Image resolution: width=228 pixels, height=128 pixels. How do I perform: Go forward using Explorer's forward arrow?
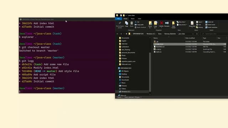[x=121, y=34]
